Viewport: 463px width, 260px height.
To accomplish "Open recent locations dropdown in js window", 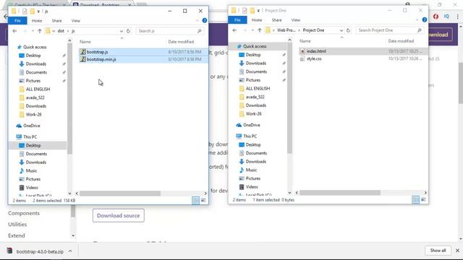I will (33, 31).
